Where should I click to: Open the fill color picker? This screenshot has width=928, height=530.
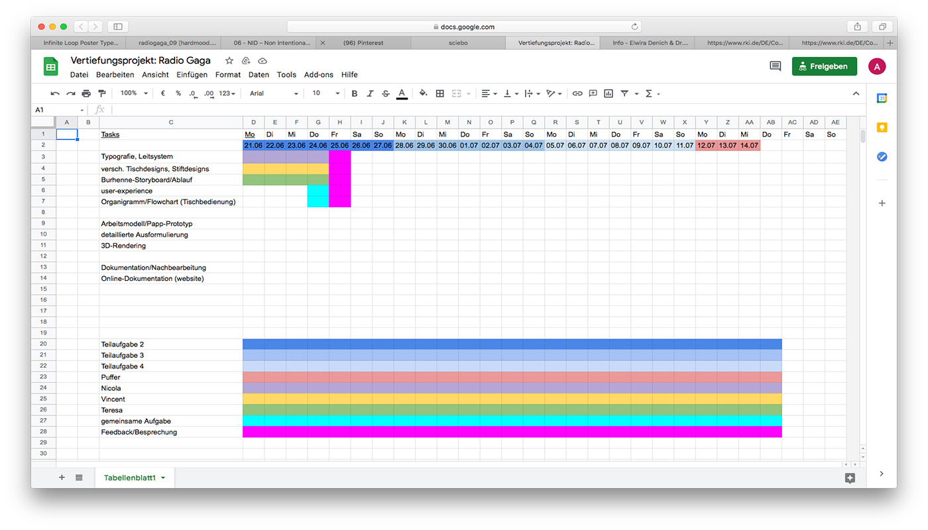click(424, 93)
